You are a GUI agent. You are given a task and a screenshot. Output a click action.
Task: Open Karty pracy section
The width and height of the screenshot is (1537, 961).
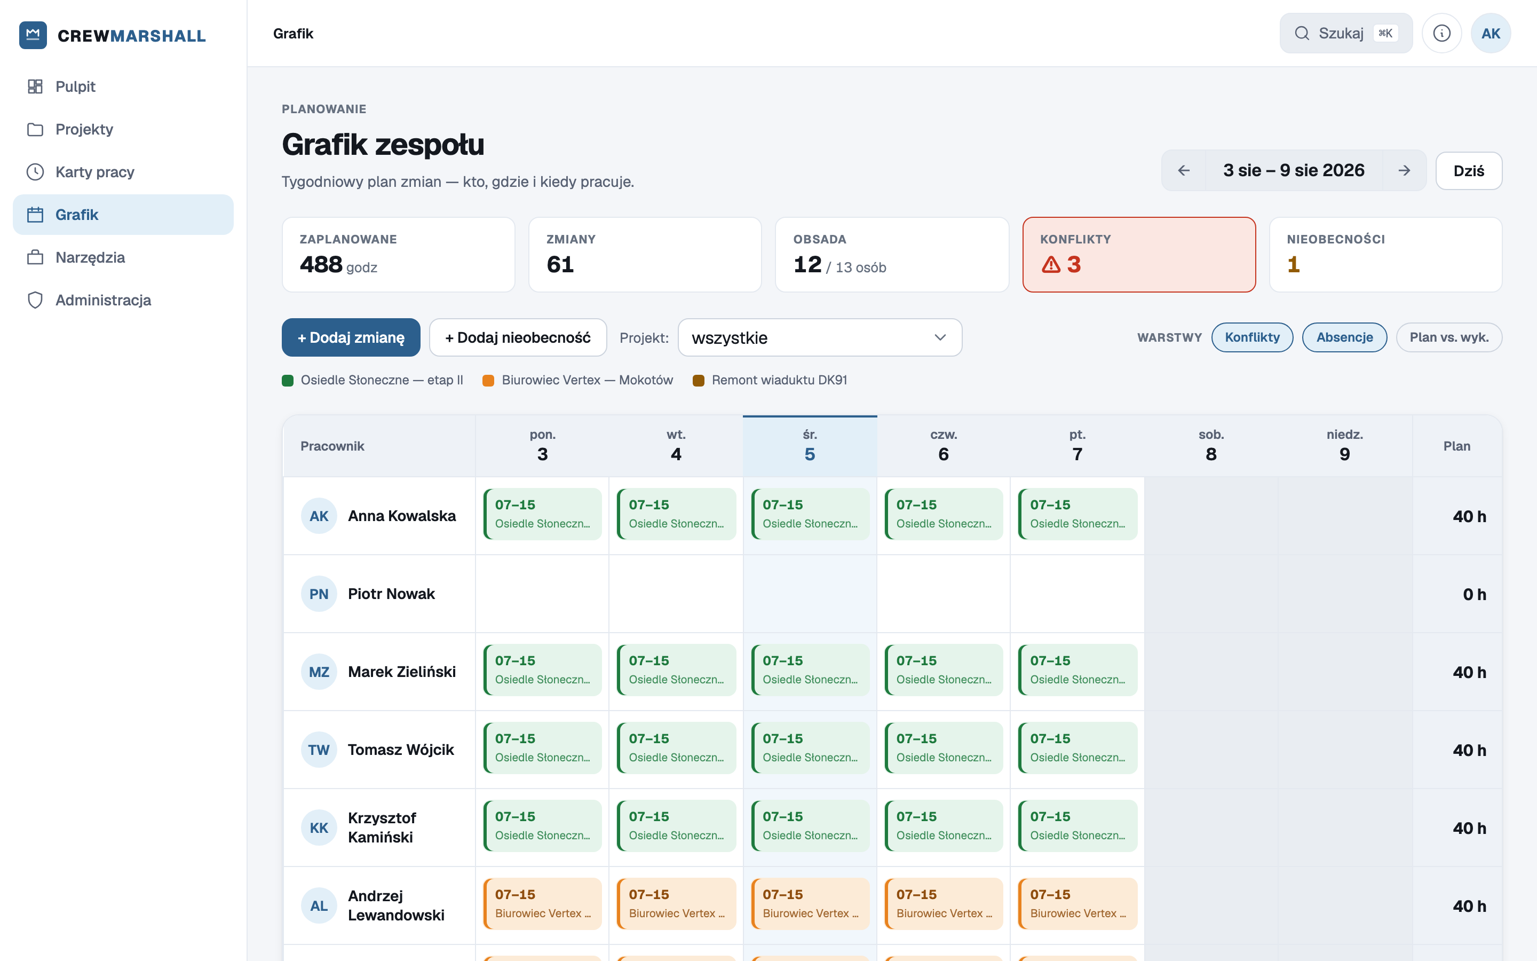click(x=123, y=171)
